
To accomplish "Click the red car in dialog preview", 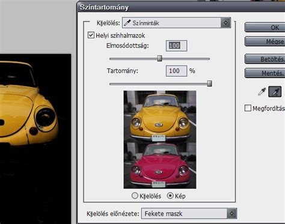I will 160,166.
